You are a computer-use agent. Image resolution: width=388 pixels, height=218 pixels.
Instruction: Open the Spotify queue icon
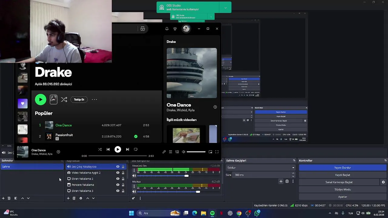point(170,152)
